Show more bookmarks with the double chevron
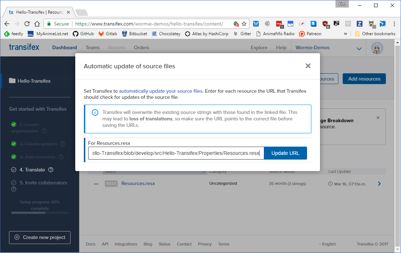 point(346,34)
